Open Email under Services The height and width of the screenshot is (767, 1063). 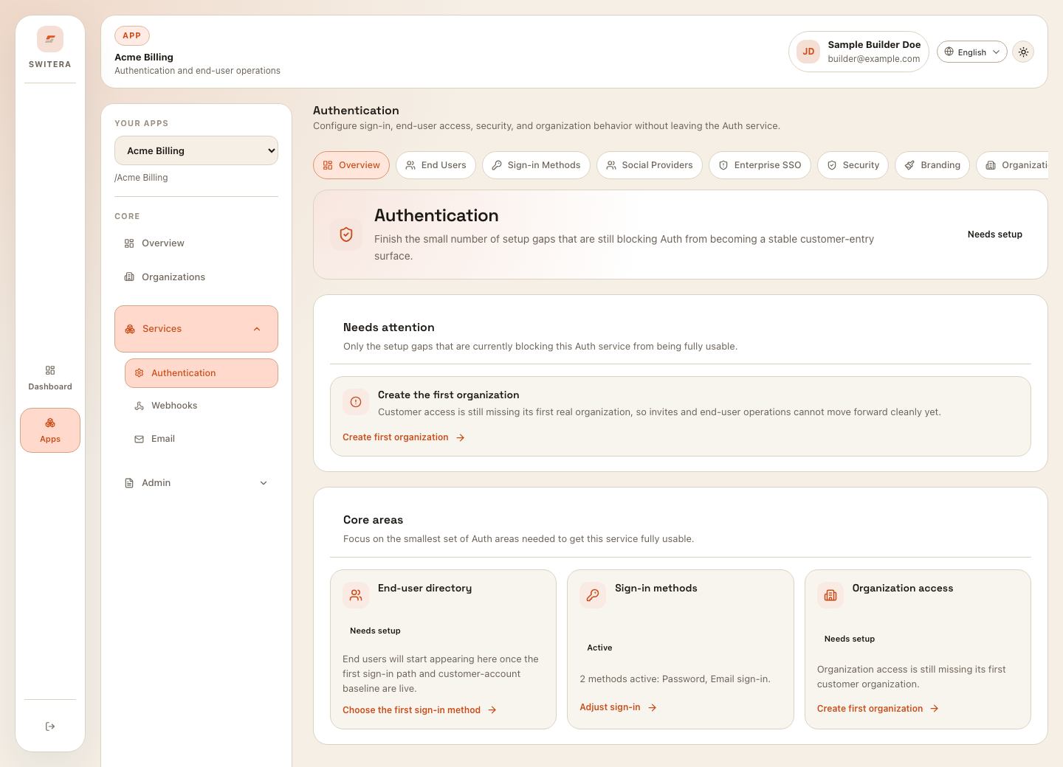click(x=202, y=439)
